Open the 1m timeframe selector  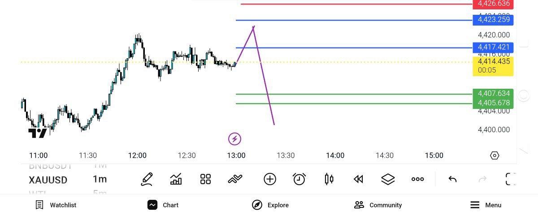pos(100,179)
